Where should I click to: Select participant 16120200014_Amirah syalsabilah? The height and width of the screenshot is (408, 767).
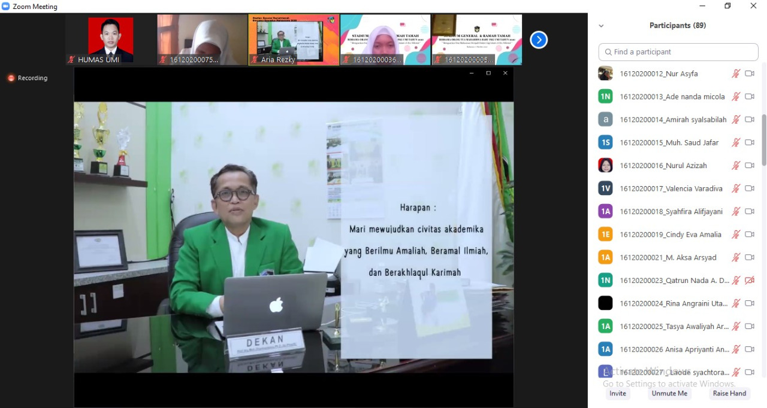pos(673,120)
